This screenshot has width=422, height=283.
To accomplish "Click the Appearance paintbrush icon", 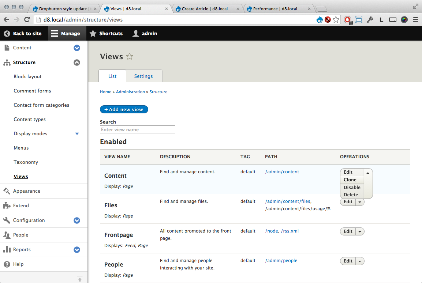I will (x=6, y=191).
